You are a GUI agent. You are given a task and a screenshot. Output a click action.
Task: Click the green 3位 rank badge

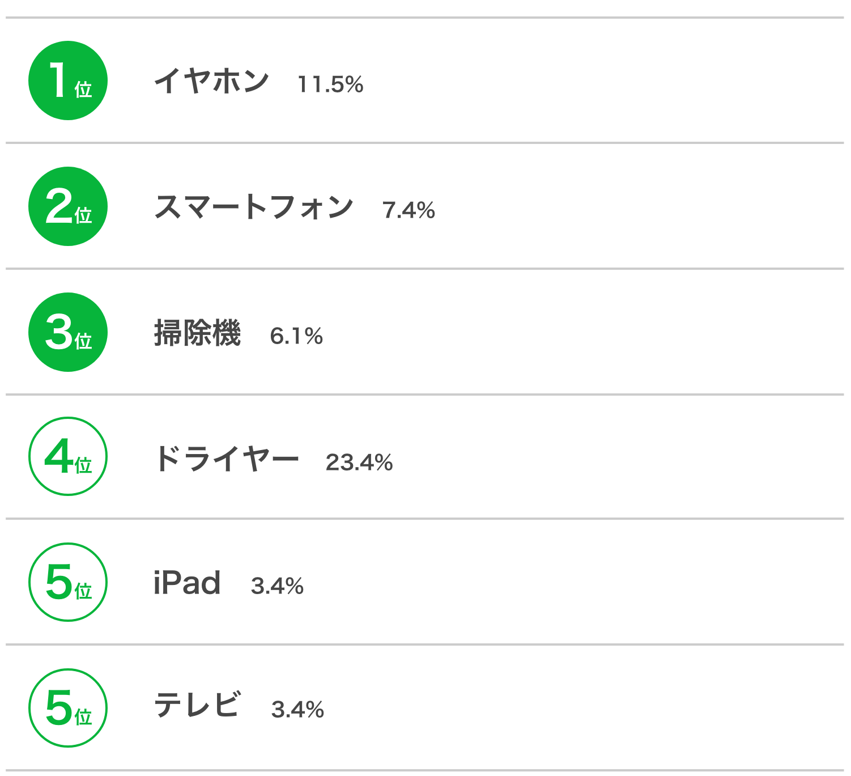pyautogui.click(x=68, y=332)
